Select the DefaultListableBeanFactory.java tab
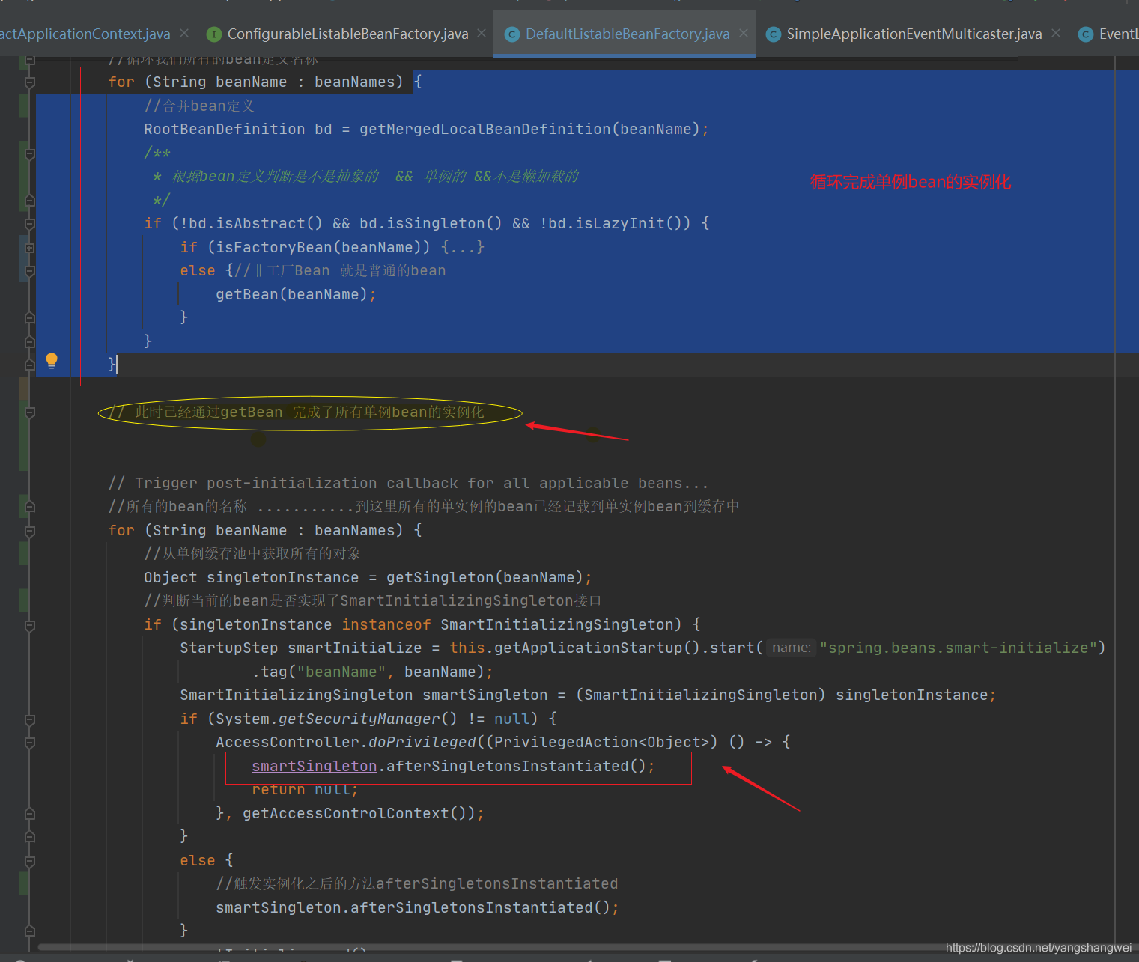1139x962 pixels. coord(628,34)
